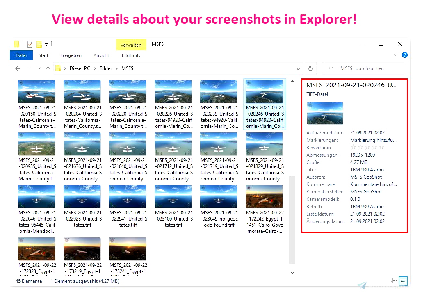The width and height of the screenshot is (422, 298).
Task: Collapse the ribbon with the chevron
Action: click(395, 55)
